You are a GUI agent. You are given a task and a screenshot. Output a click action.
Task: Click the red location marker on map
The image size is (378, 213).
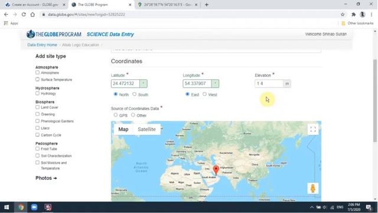point(216,170)
